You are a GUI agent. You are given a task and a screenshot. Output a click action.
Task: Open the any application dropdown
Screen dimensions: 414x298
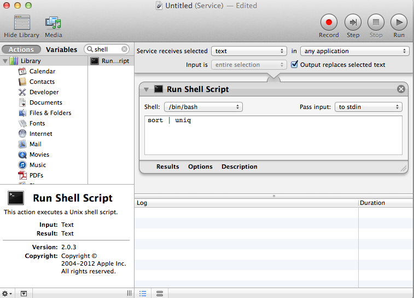[x=355, y=51]
